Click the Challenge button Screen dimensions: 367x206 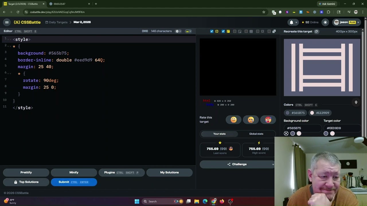(237, 164)
